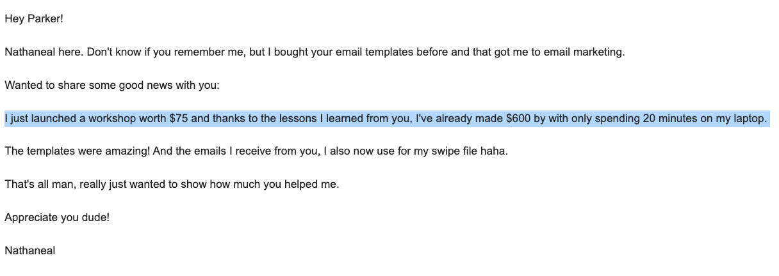Click the "That's all man" sentence start

pos(39,185)
